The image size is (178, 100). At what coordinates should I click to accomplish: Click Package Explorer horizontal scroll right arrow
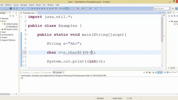click(16, 94)
